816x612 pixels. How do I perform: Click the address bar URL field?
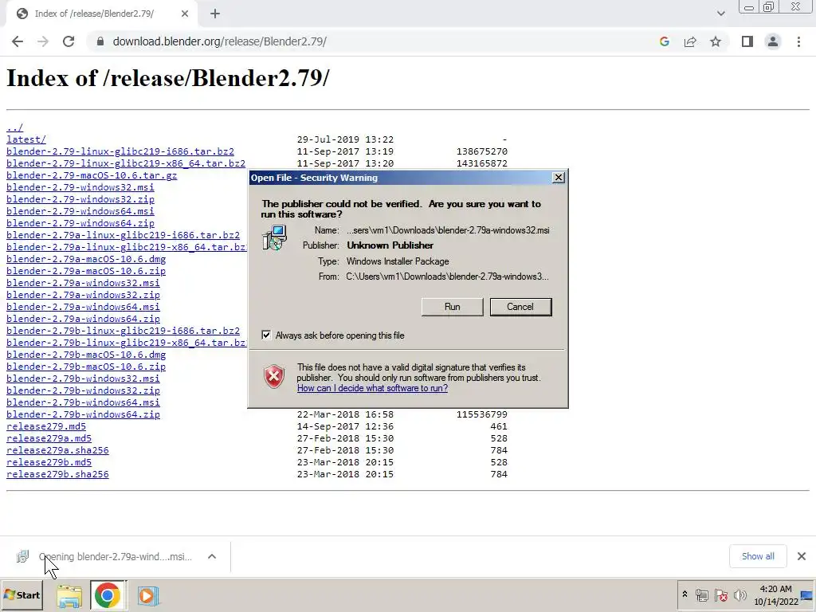point(375,41)
